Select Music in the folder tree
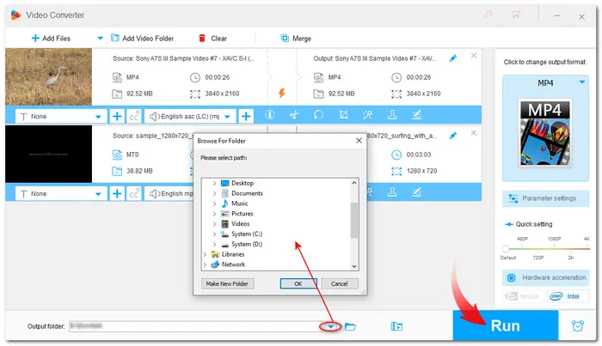602x346 pixels. (240, 203)
